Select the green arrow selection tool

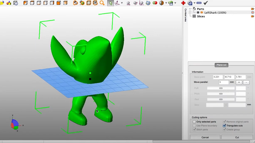coord(111,3)
